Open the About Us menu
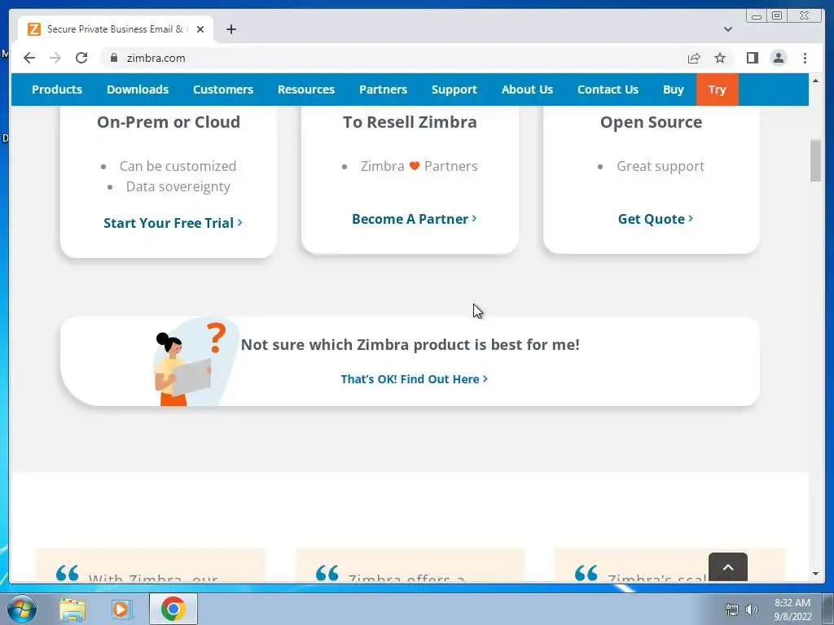 point(527,90)
